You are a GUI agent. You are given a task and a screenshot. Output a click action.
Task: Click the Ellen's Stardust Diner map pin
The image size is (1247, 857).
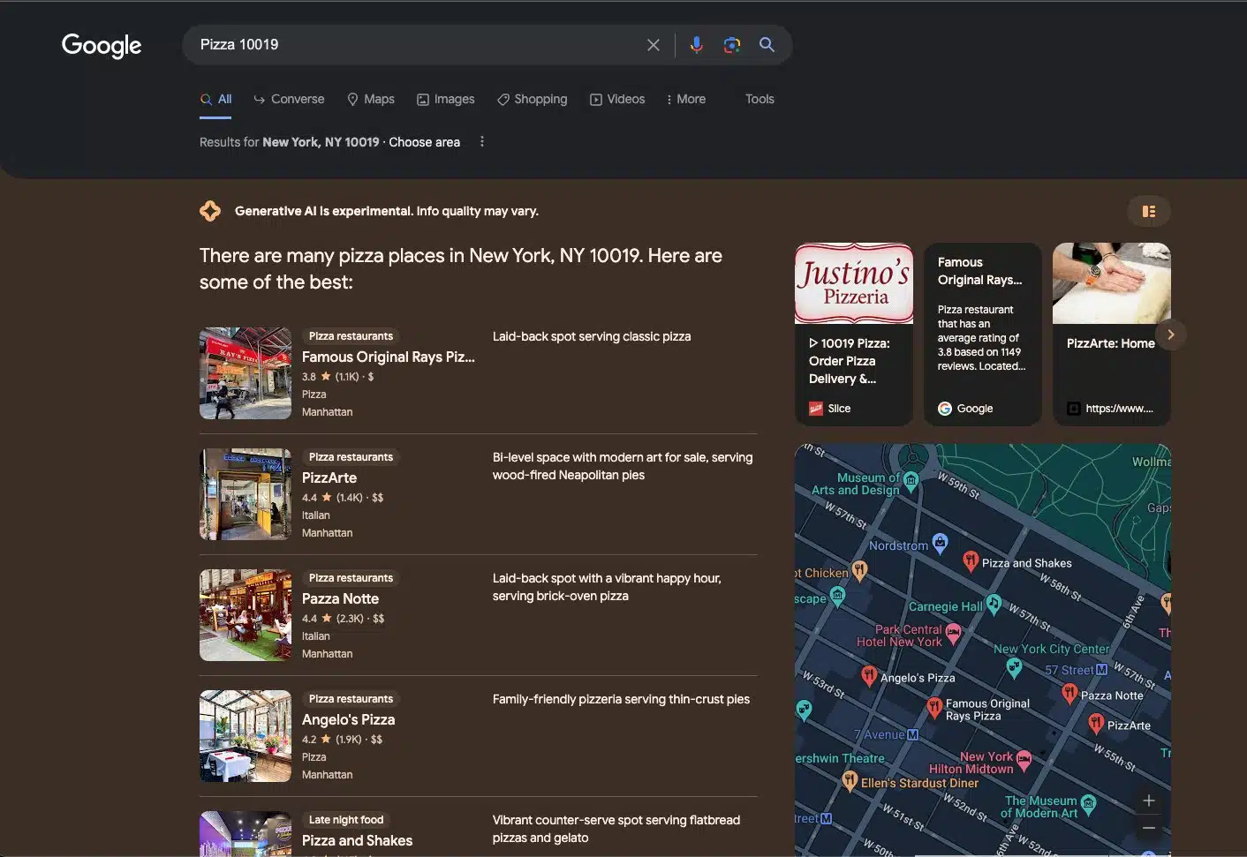[x=850, y=780]
